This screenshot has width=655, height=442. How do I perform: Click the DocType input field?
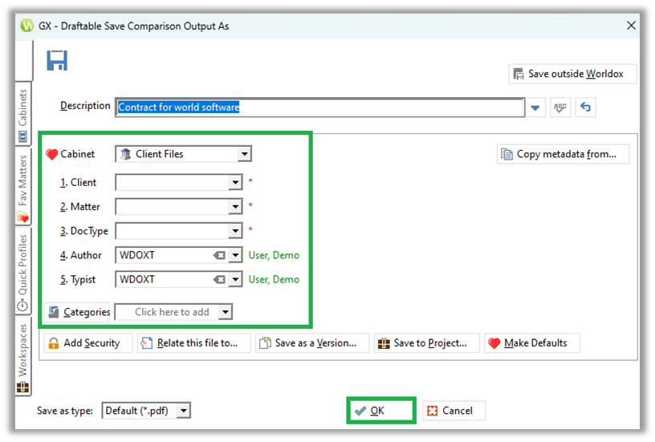(173, 231)
